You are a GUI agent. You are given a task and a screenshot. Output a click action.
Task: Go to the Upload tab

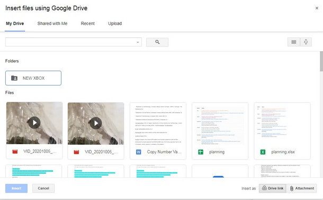(x=115, y=24)
